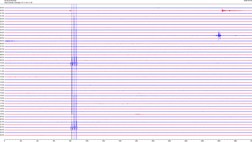
Task: Select the 06:00 trace label
Action: (x=2, y=41)
